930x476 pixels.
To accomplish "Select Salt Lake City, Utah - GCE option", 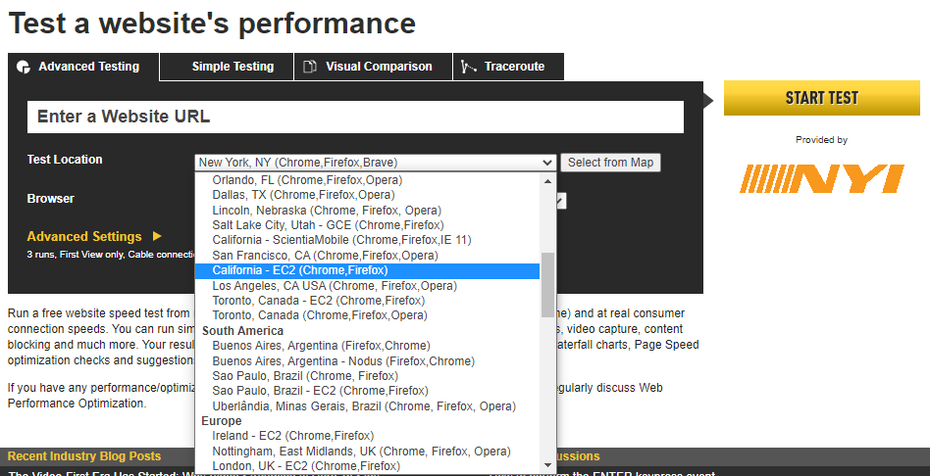I will [367, 225].
